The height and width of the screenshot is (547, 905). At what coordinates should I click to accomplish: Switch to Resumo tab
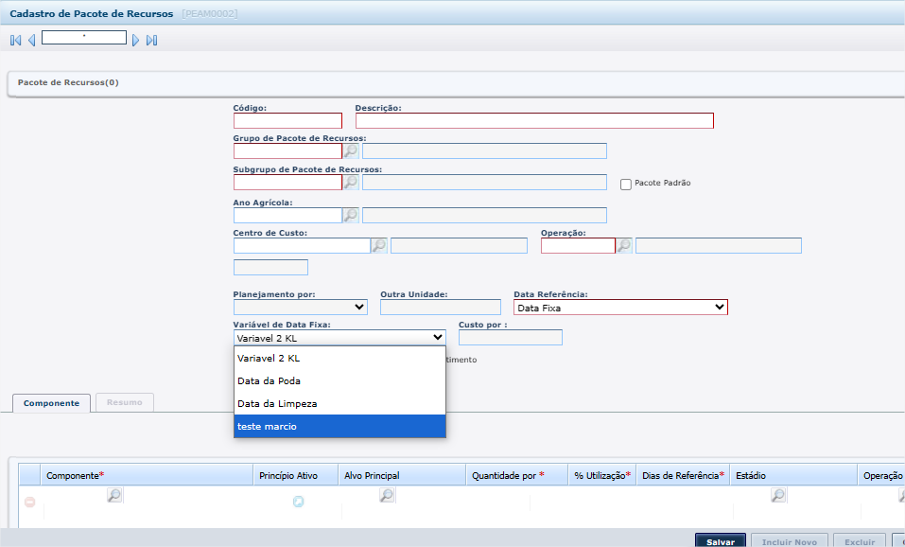(x=125, y=402)
